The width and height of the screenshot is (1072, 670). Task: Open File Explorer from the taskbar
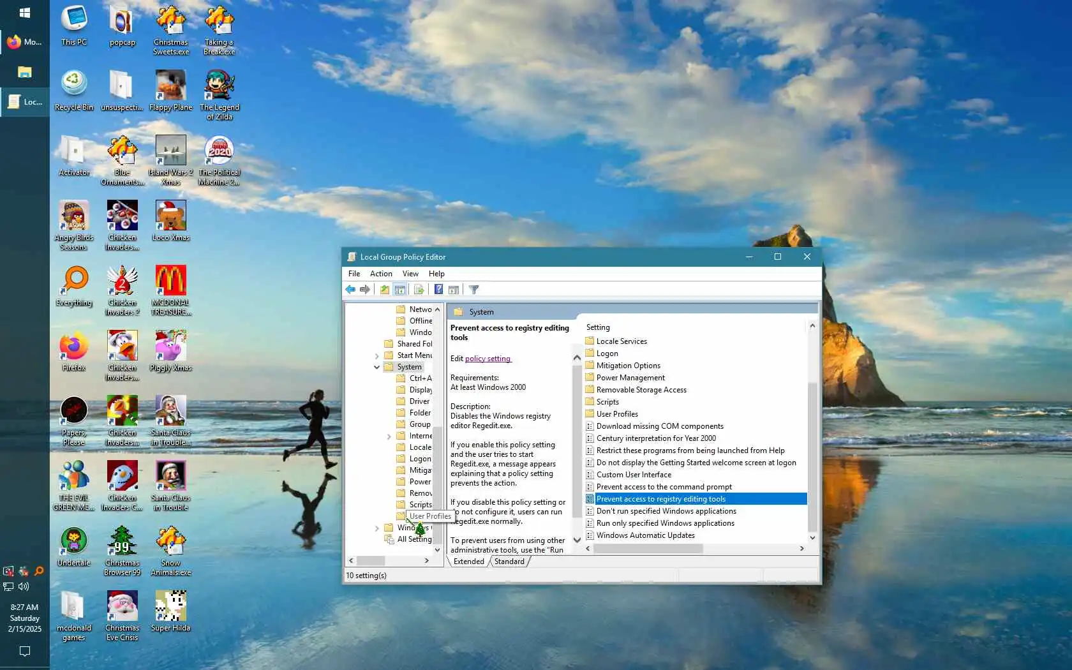pos(25,72)
